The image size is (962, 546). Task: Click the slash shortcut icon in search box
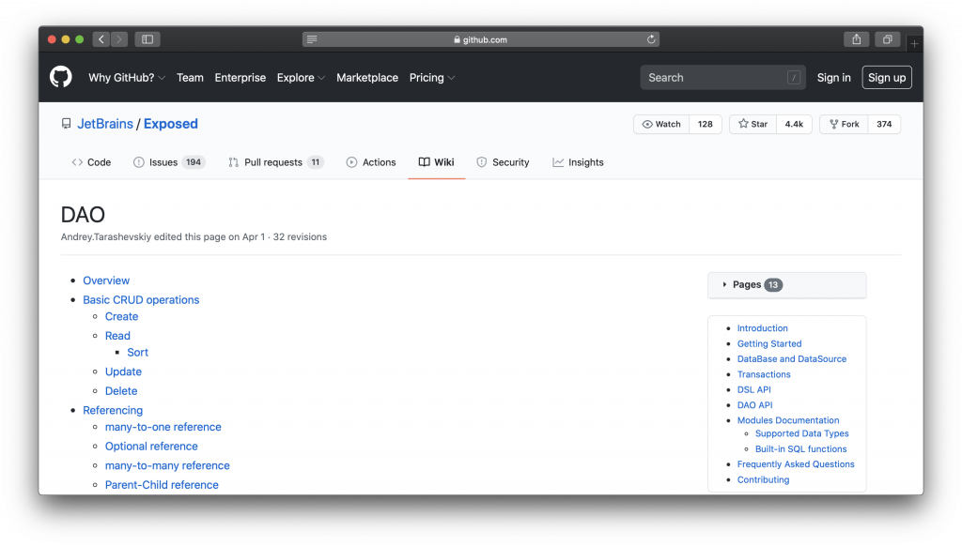pos(794,78)
